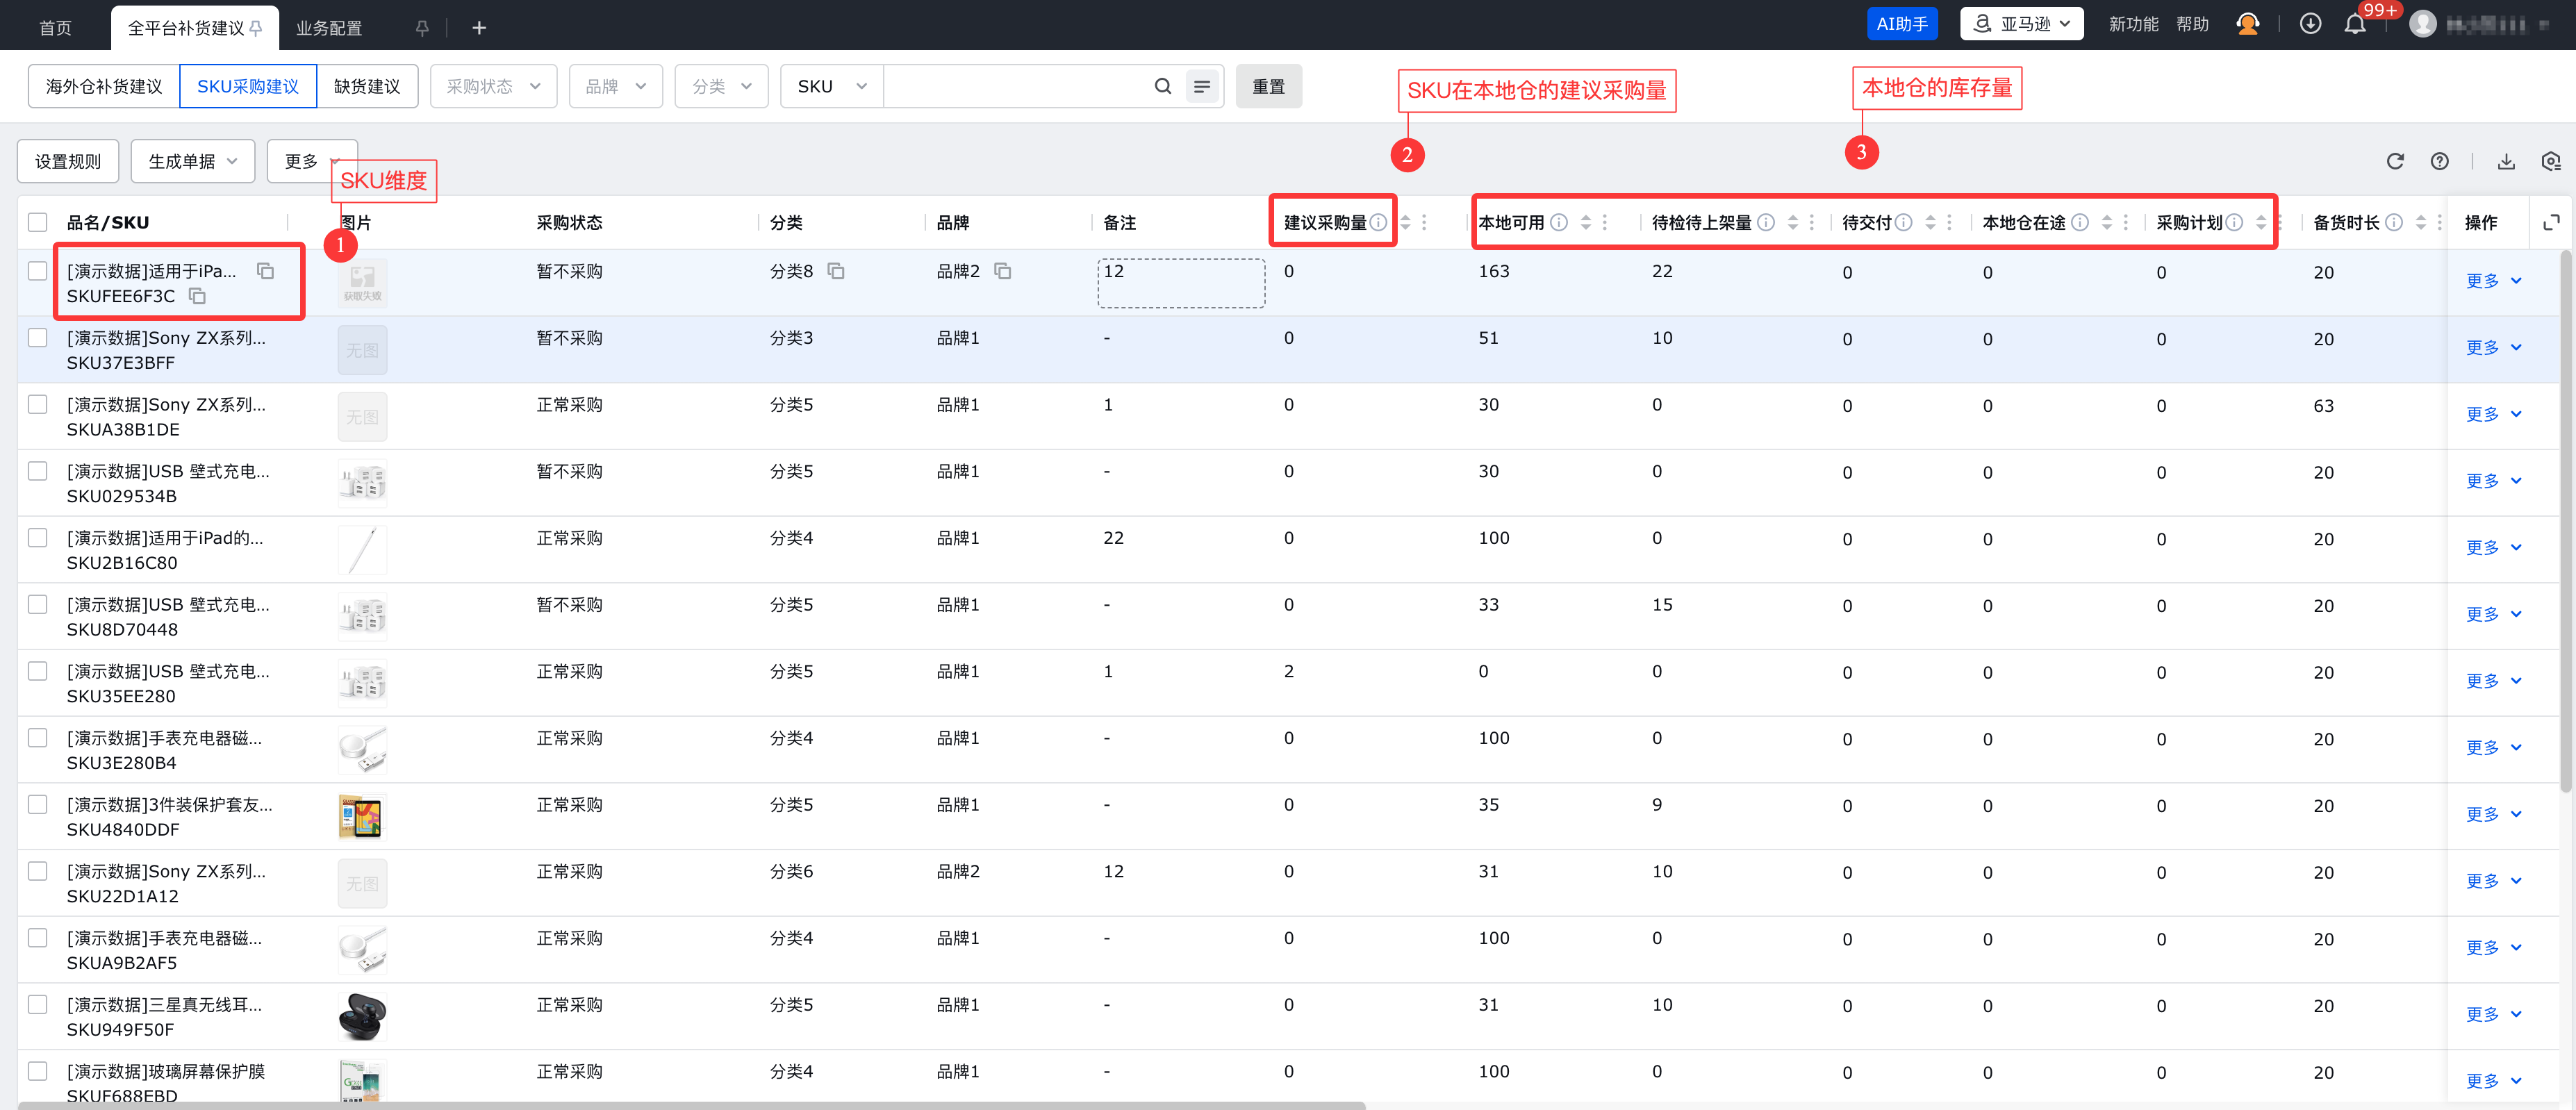Open the 生成单据 dropdown button
The width and height of the screenshot is (2576, 1110).
click(x=193, y=161)
